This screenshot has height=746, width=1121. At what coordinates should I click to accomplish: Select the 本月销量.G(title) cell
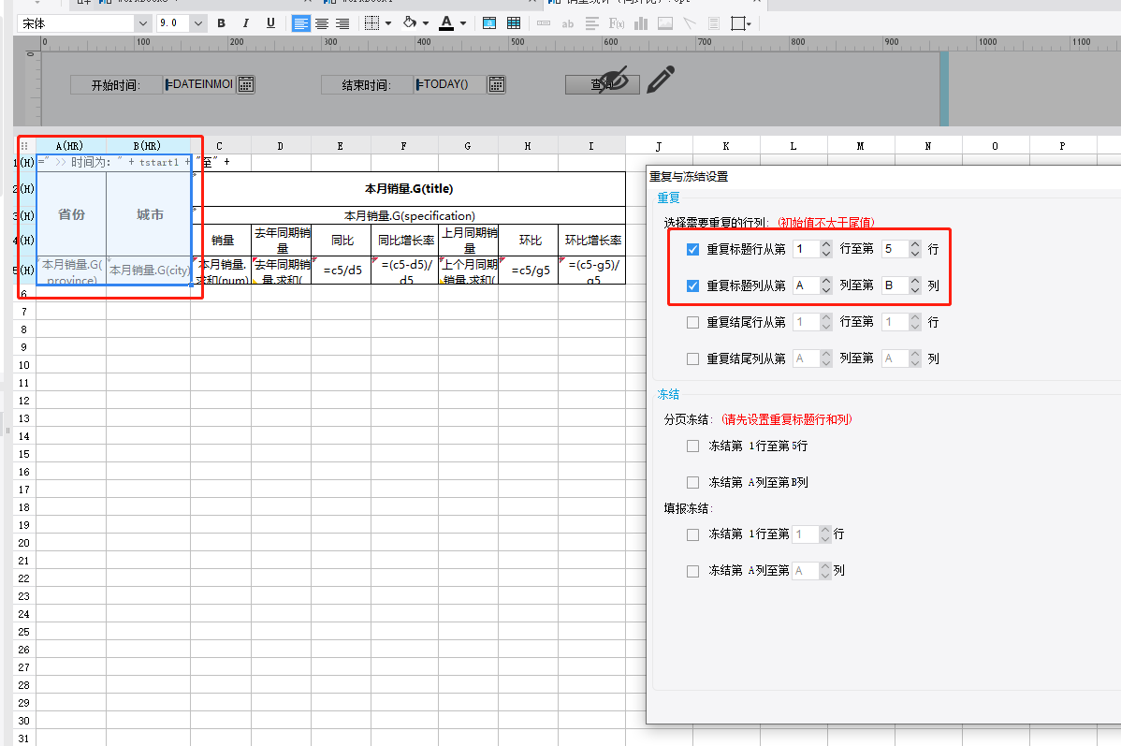tap(409, 189)
